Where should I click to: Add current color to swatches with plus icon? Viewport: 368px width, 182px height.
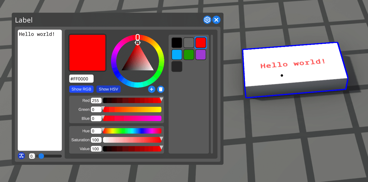click(x=151, y=89)
